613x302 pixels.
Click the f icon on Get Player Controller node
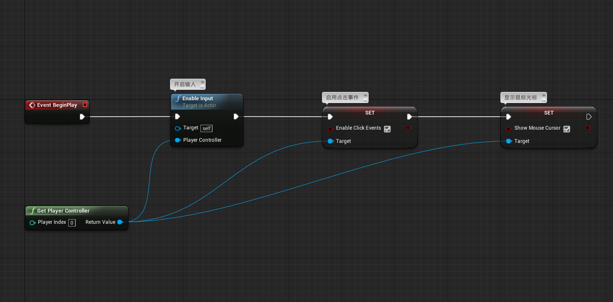[x=33, y=211]
